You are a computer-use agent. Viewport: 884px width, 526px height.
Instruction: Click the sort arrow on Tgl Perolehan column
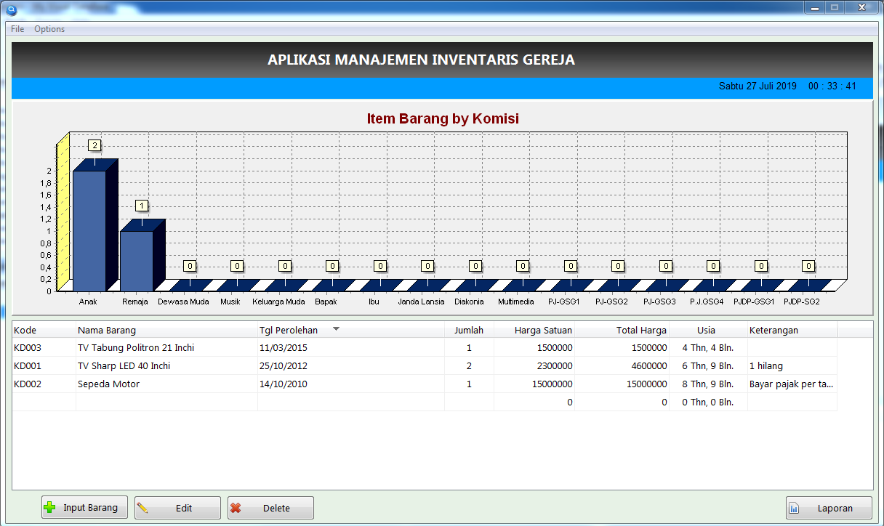pos(335,329)
